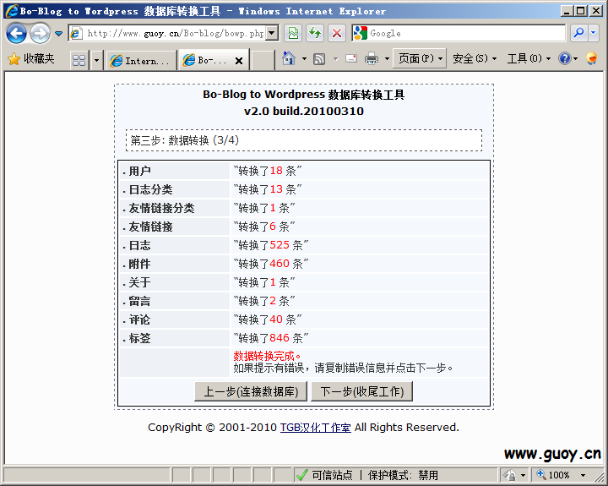Open the 收藏夹 favorites button
This screenshot has width=608, height=486.
click(x=31, y=59)
